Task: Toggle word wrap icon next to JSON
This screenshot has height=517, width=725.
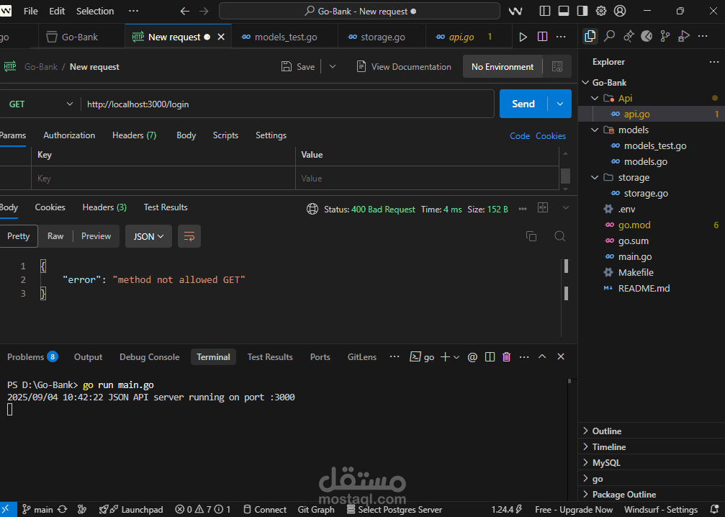Action: pos(189,236)
